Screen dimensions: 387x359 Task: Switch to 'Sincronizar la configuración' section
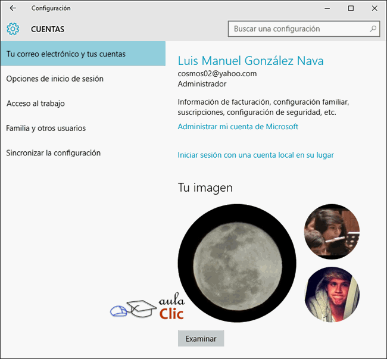coord(54,153)
